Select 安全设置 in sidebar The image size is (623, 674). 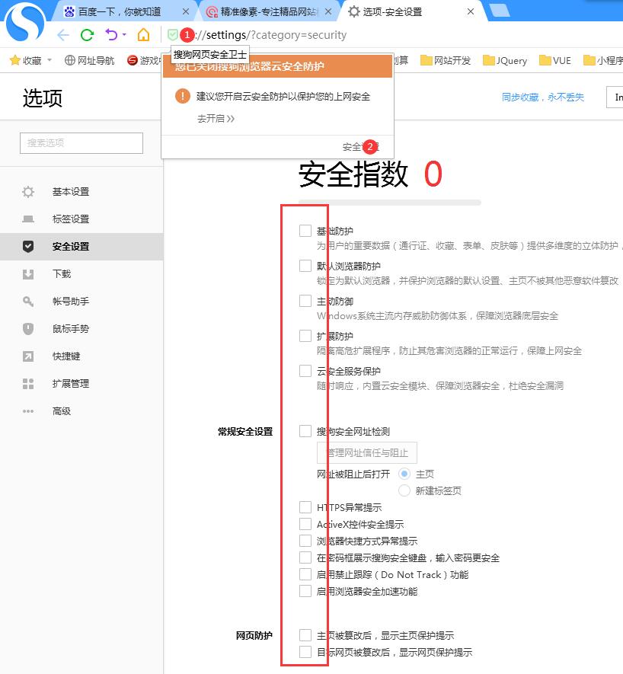81,247
